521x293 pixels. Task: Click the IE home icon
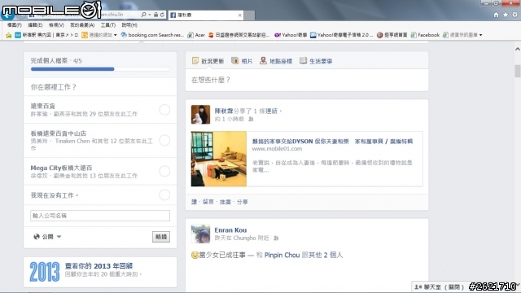point(496,15)
